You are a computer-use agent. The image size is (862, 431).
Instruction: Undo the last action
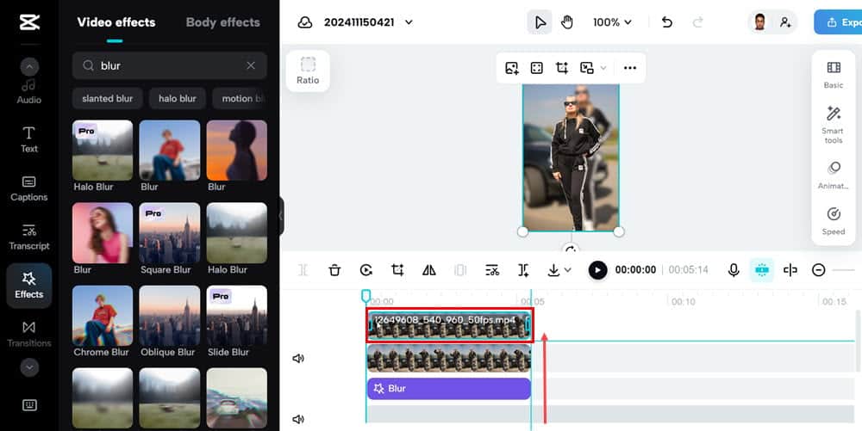click(667, 22)
